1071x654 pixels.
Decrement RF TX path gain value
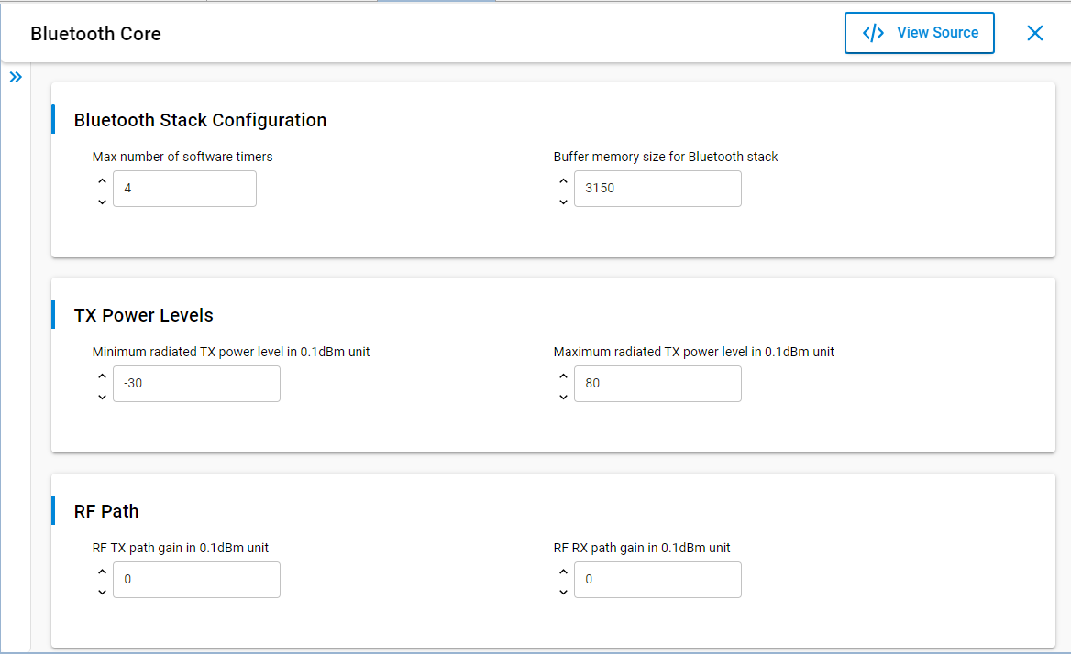pos(102,592)
